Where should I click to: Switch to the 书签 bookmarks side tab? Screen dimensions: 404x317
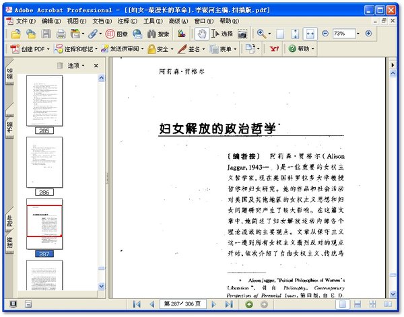coord(9,127)
